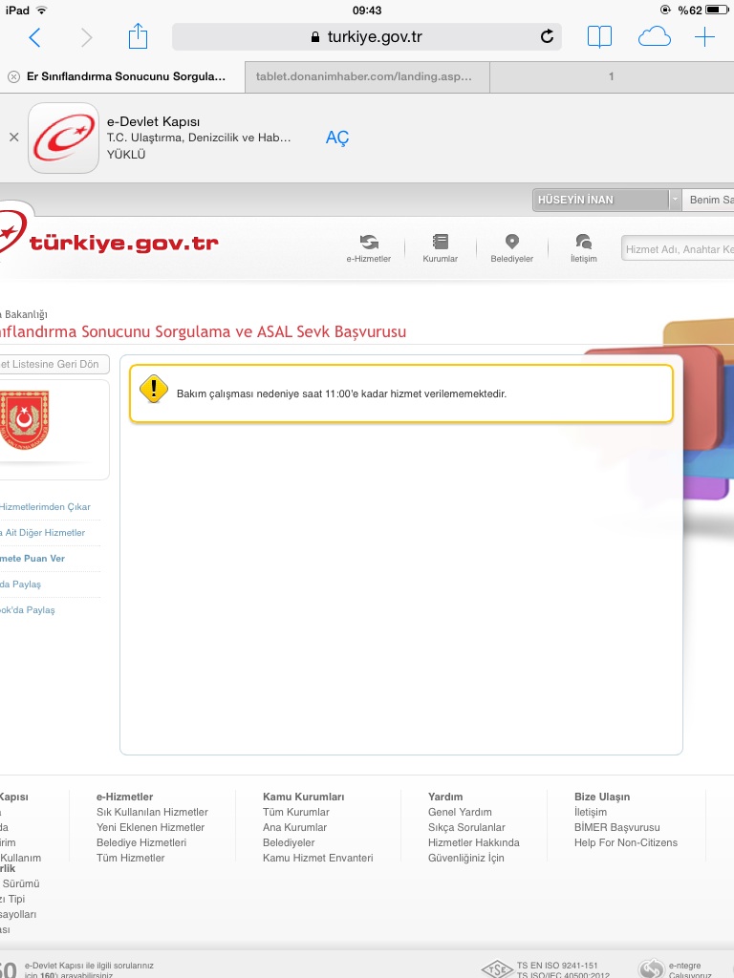Screen dimensions: 734x978
Task: Open Help For Non-Citizens link
Action: pyautogui.click(x=625, y=842)
